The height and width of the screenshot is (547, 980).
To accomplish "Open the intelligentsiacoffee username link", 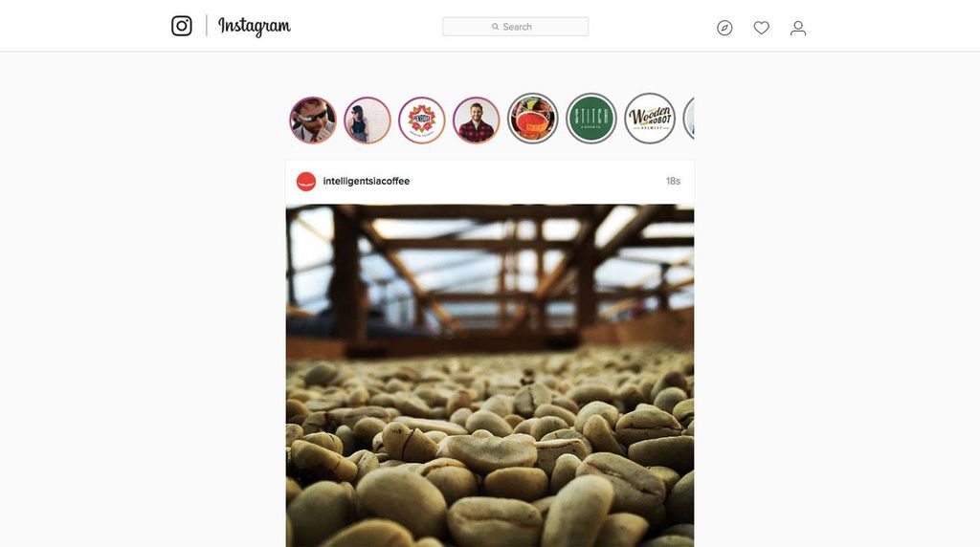I will click(x=367, y=181).
